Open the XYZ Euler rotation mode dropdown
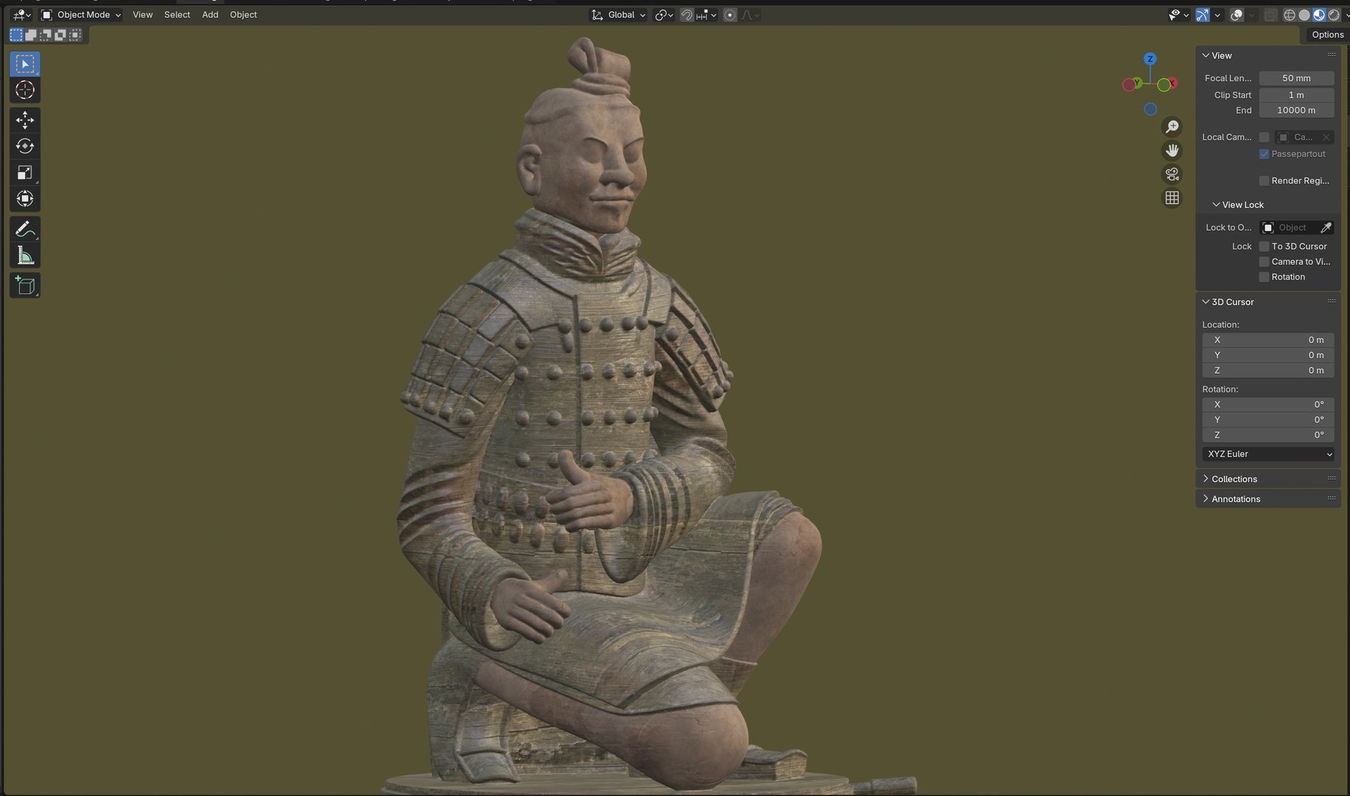This screenshot has height=796, width=1350. coord(1268,454)
